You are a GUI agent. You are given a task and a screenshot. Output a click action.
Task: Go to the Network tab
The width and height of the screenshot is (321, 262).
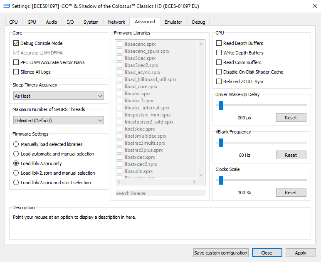tap(116, 22)
